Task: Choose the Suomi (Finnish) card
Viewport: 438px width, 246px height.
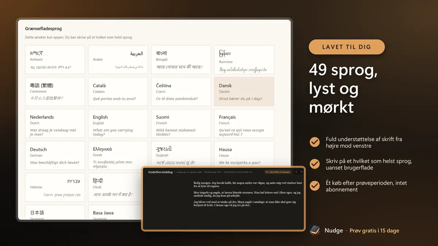Action: point(181,124)
